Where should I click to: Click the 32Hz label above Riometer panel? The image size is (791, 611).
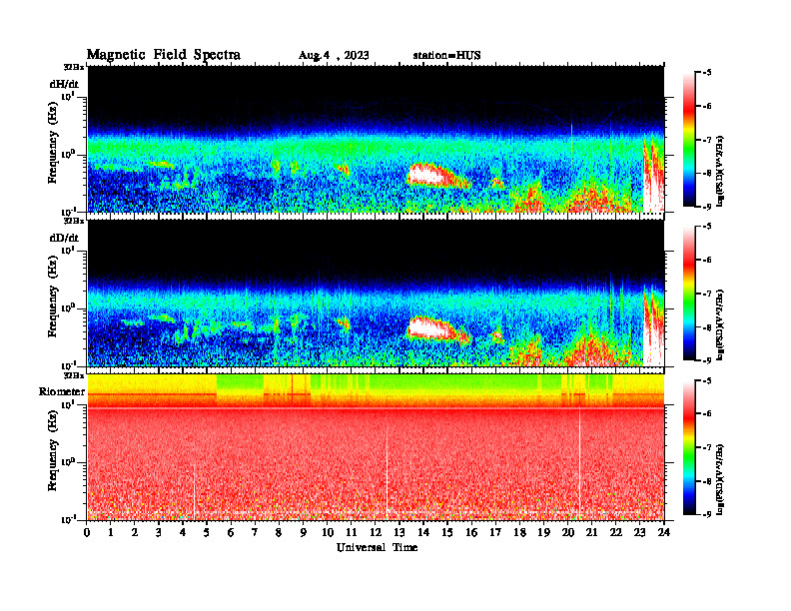(x=74, y=375)
